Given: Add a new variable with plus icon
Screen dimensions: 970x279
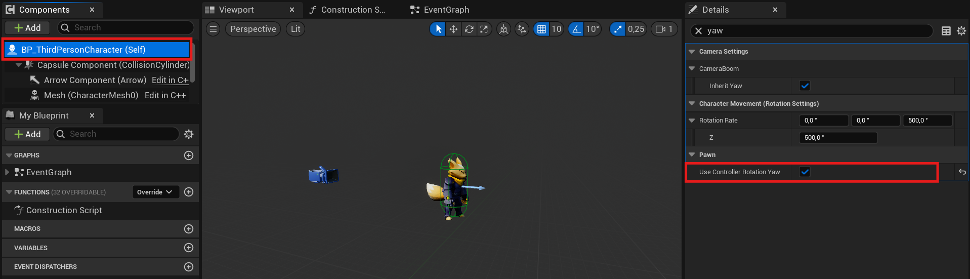Looking at the screenshot, I should coord(189,248).
